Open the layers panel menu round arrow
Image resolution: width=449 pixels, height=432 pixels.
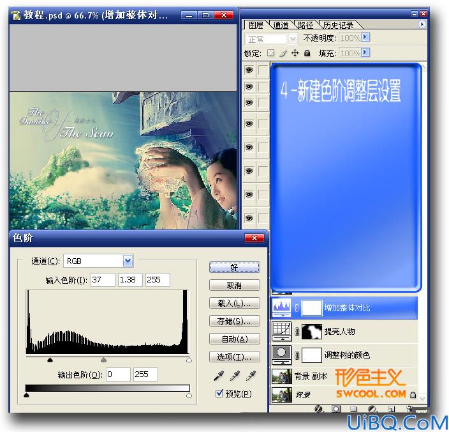(x=422, y=24)
